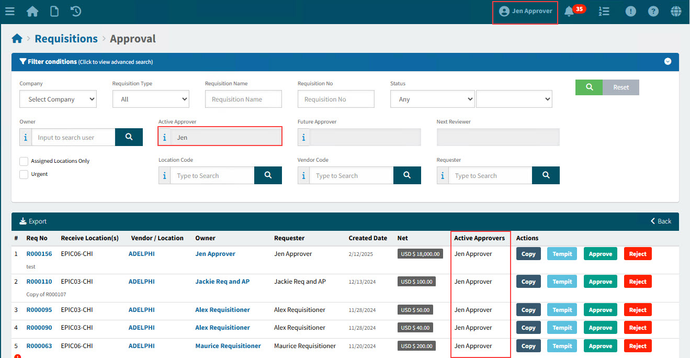Open requisition R000110 link

[39, 282]
